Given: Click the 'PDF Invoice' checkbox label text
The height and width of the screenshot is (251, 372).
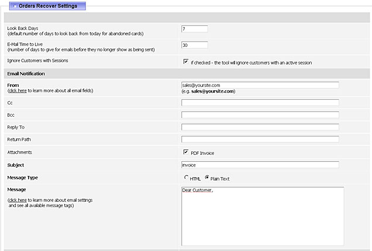Looking at the screenshot, I should point(202,153).
